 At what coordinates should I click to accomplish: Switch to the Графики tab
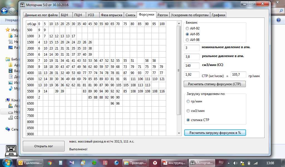coord(218,15)
